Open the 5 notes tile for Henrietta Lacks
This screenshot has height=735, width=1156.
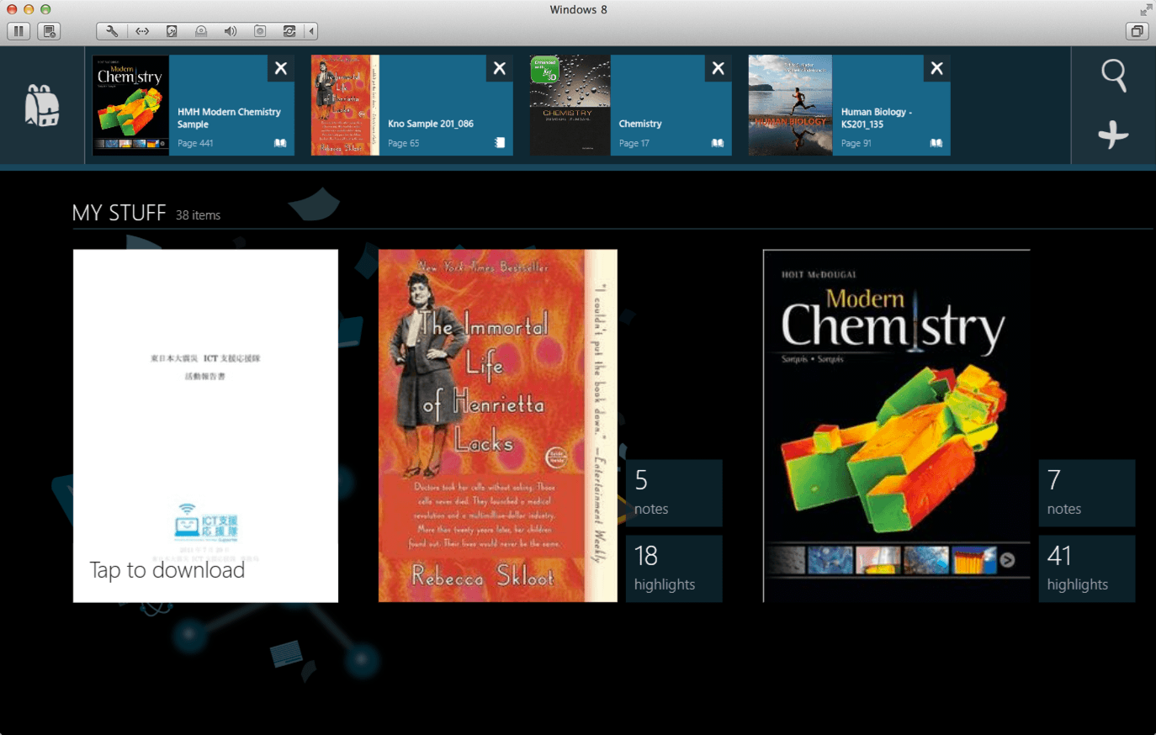(674, 493)
